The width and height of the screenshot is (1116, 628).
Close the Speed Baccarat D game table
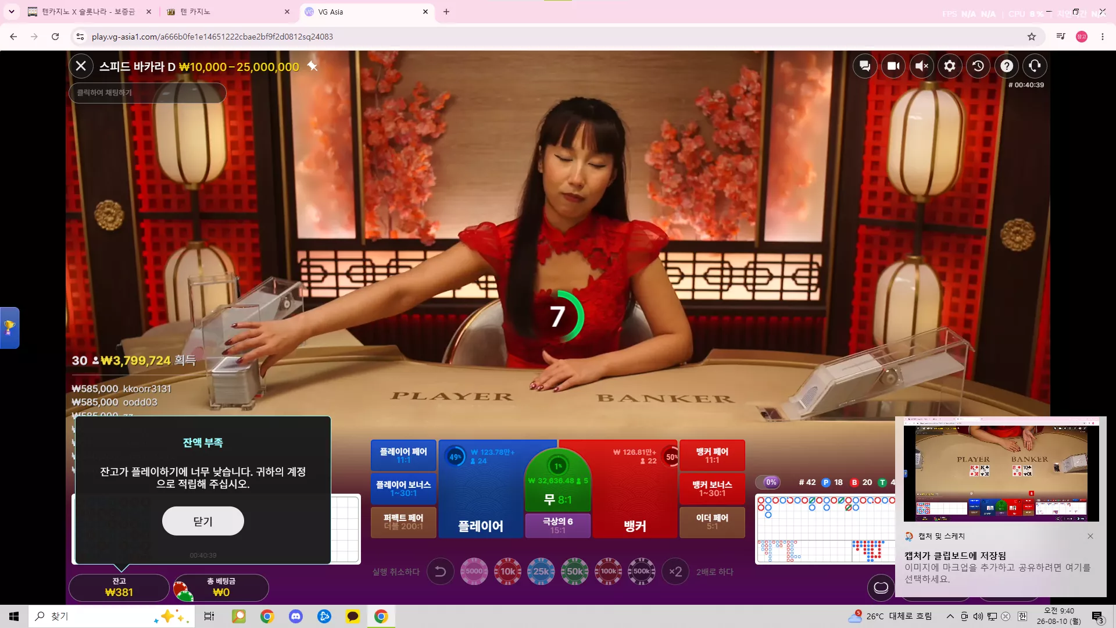pos(81,66)
